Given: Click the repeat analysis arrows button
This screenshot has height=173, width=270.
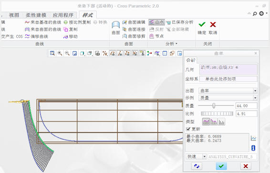Looking at the screenshot, I should (x=197, y=166).
